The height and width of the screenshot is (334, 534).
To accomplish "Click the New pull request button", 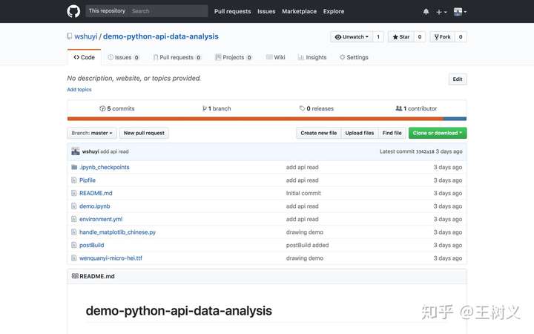I will click(x=145, y=133).
